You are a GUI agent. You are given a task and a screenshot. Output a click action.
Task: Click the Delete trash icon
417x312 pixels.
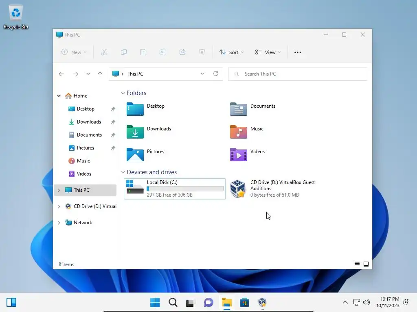click(x=202, y=52)
